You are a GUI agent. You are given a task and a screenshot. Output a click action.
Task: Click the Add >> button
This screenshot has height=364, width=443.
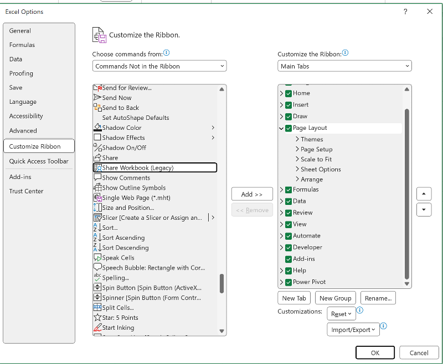point(252,194)
